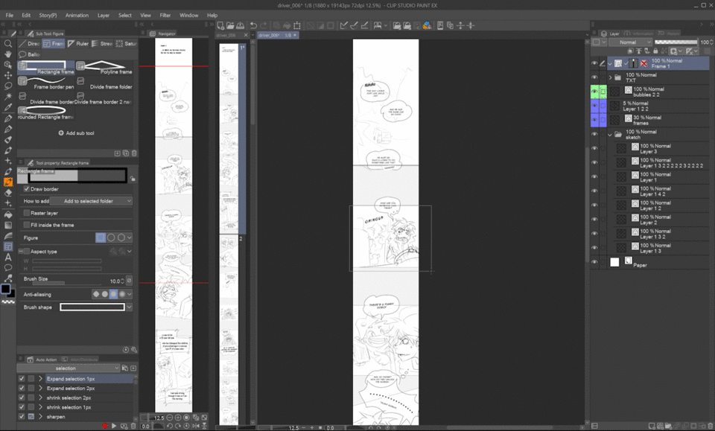715x431 pixels.
Task: Open the How to add dropdown
Action: click(91, 201)
